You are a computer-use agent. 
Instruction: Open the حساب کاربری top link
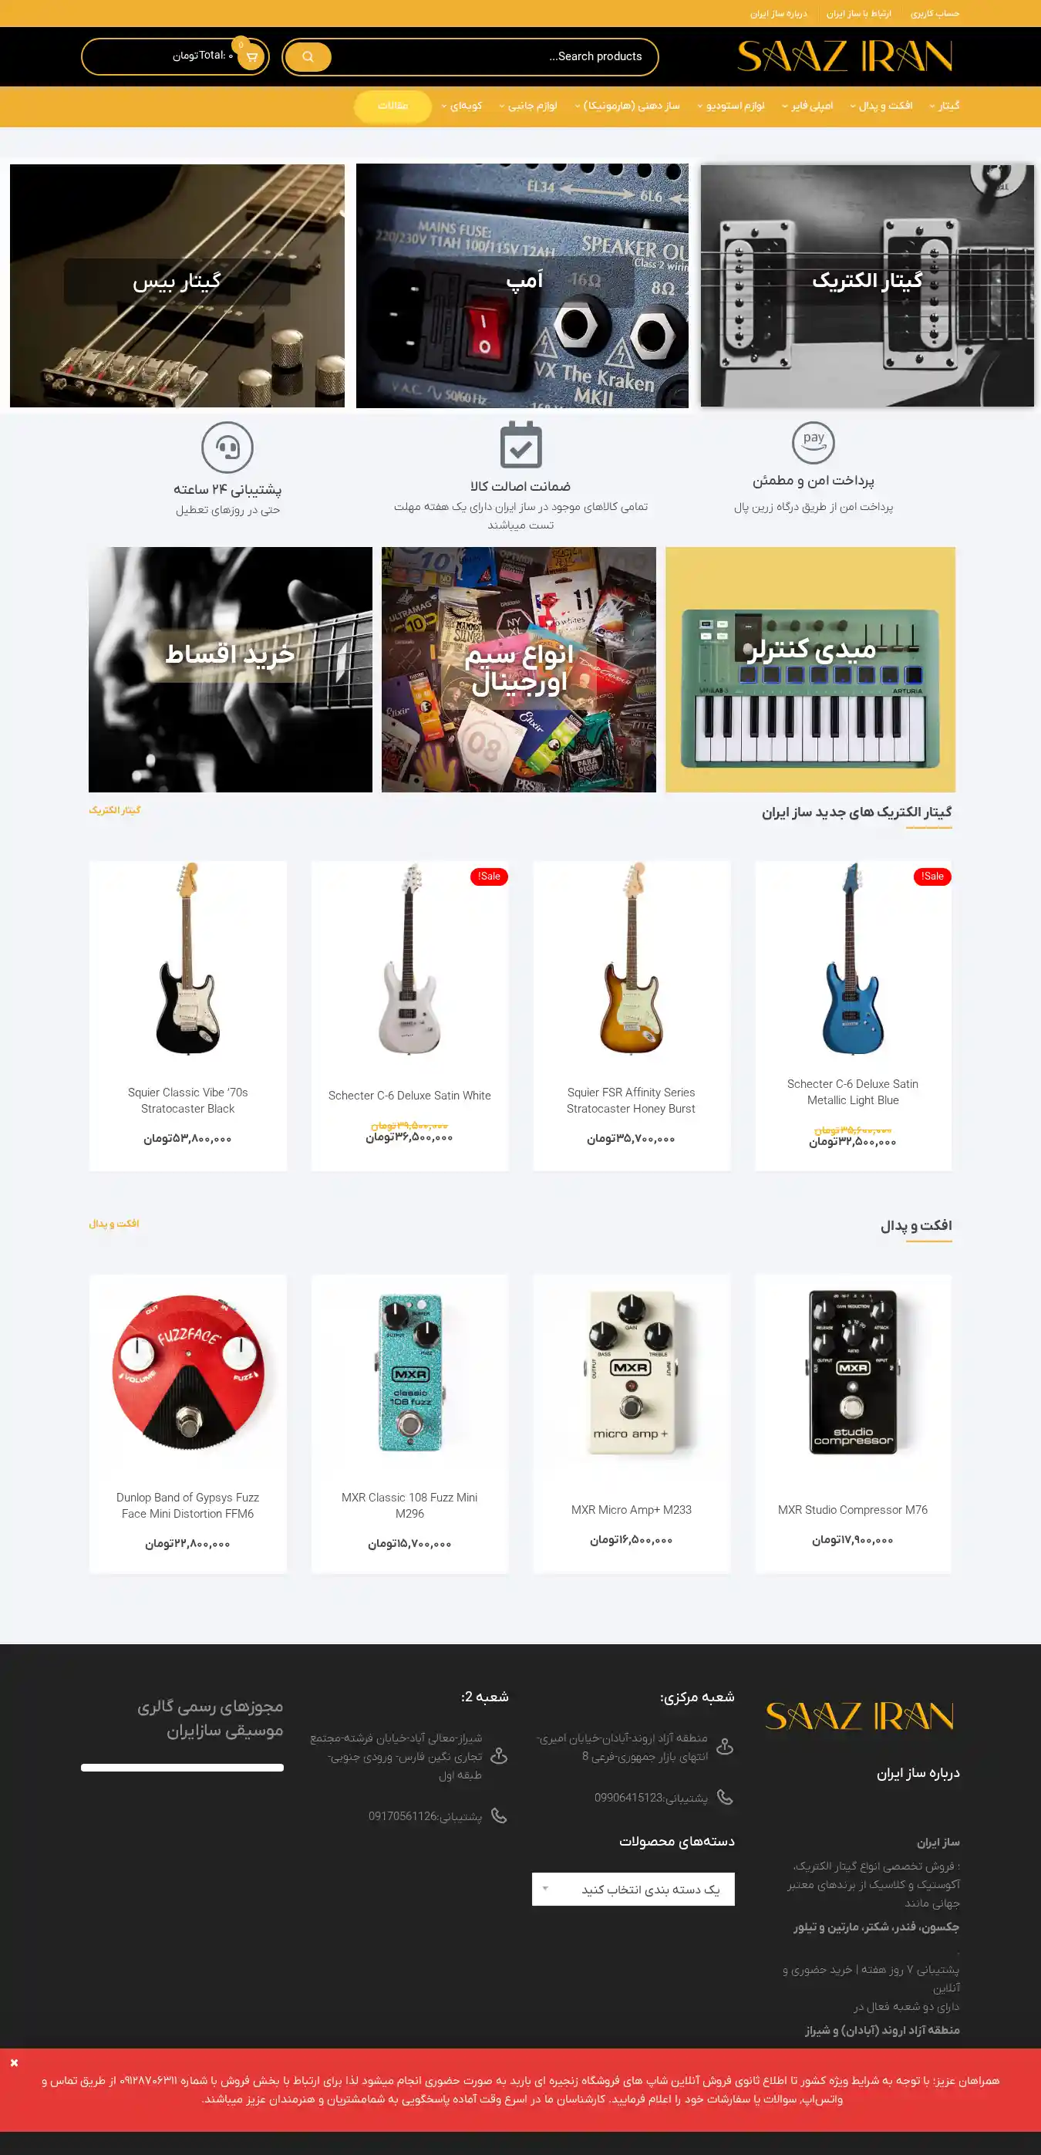(935, 13)
